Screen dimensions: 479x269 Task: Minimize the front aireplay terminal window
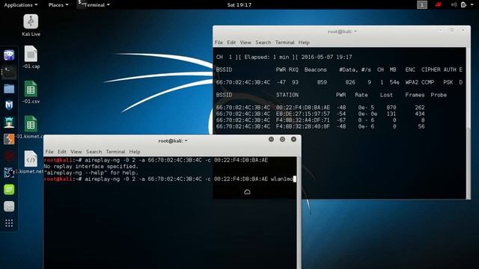point(271,139)
